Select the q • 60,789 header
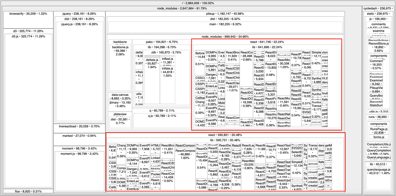 [161, 111]
